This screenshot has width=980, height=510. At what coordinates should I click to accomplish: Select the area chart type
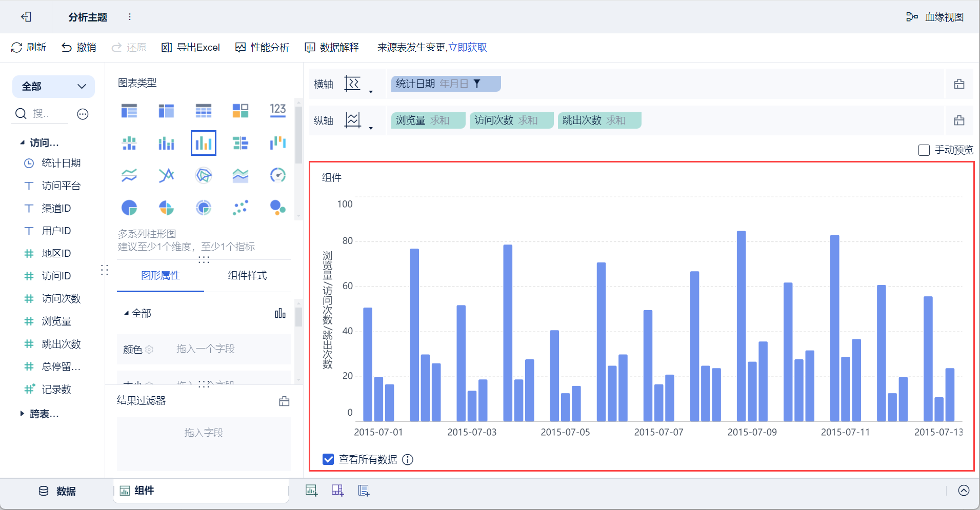click(240, 175)
